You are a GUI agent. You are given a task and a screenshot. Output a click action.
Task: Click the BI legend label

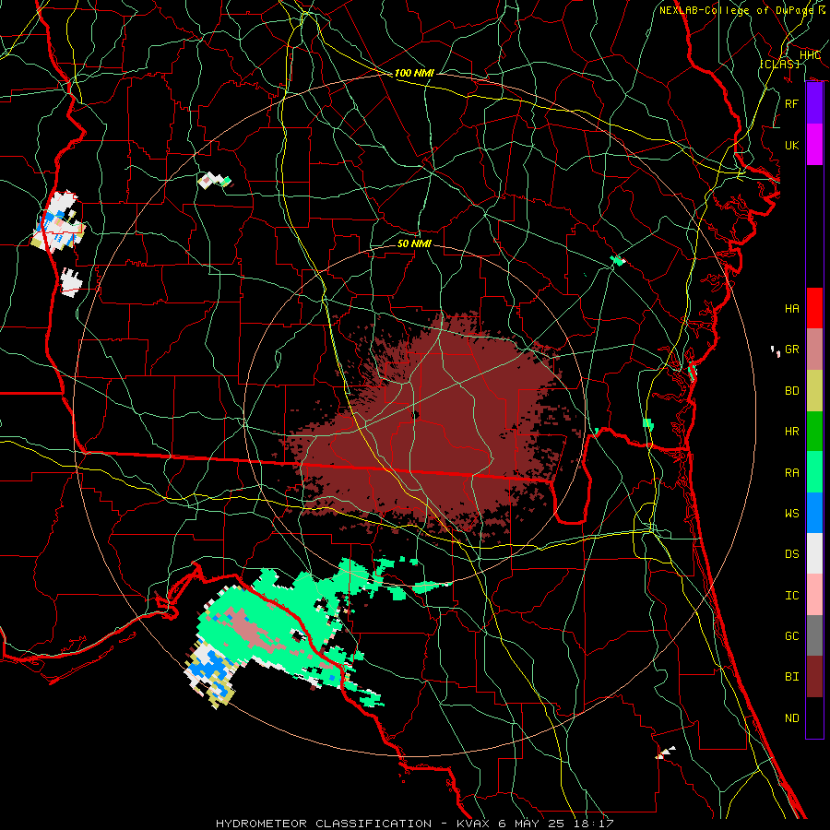pos(791,677)
